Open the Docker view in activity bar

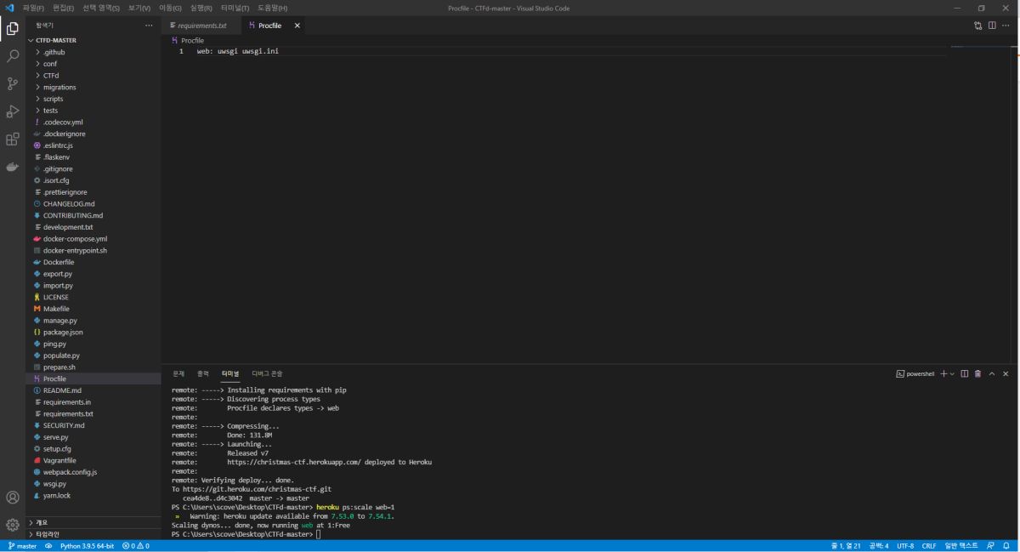(x=13, y=167)
